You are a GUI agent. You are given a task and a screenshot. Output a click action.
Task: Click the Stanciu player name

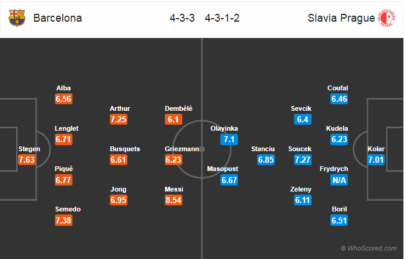pyautogui.click(x=263, y=149)
